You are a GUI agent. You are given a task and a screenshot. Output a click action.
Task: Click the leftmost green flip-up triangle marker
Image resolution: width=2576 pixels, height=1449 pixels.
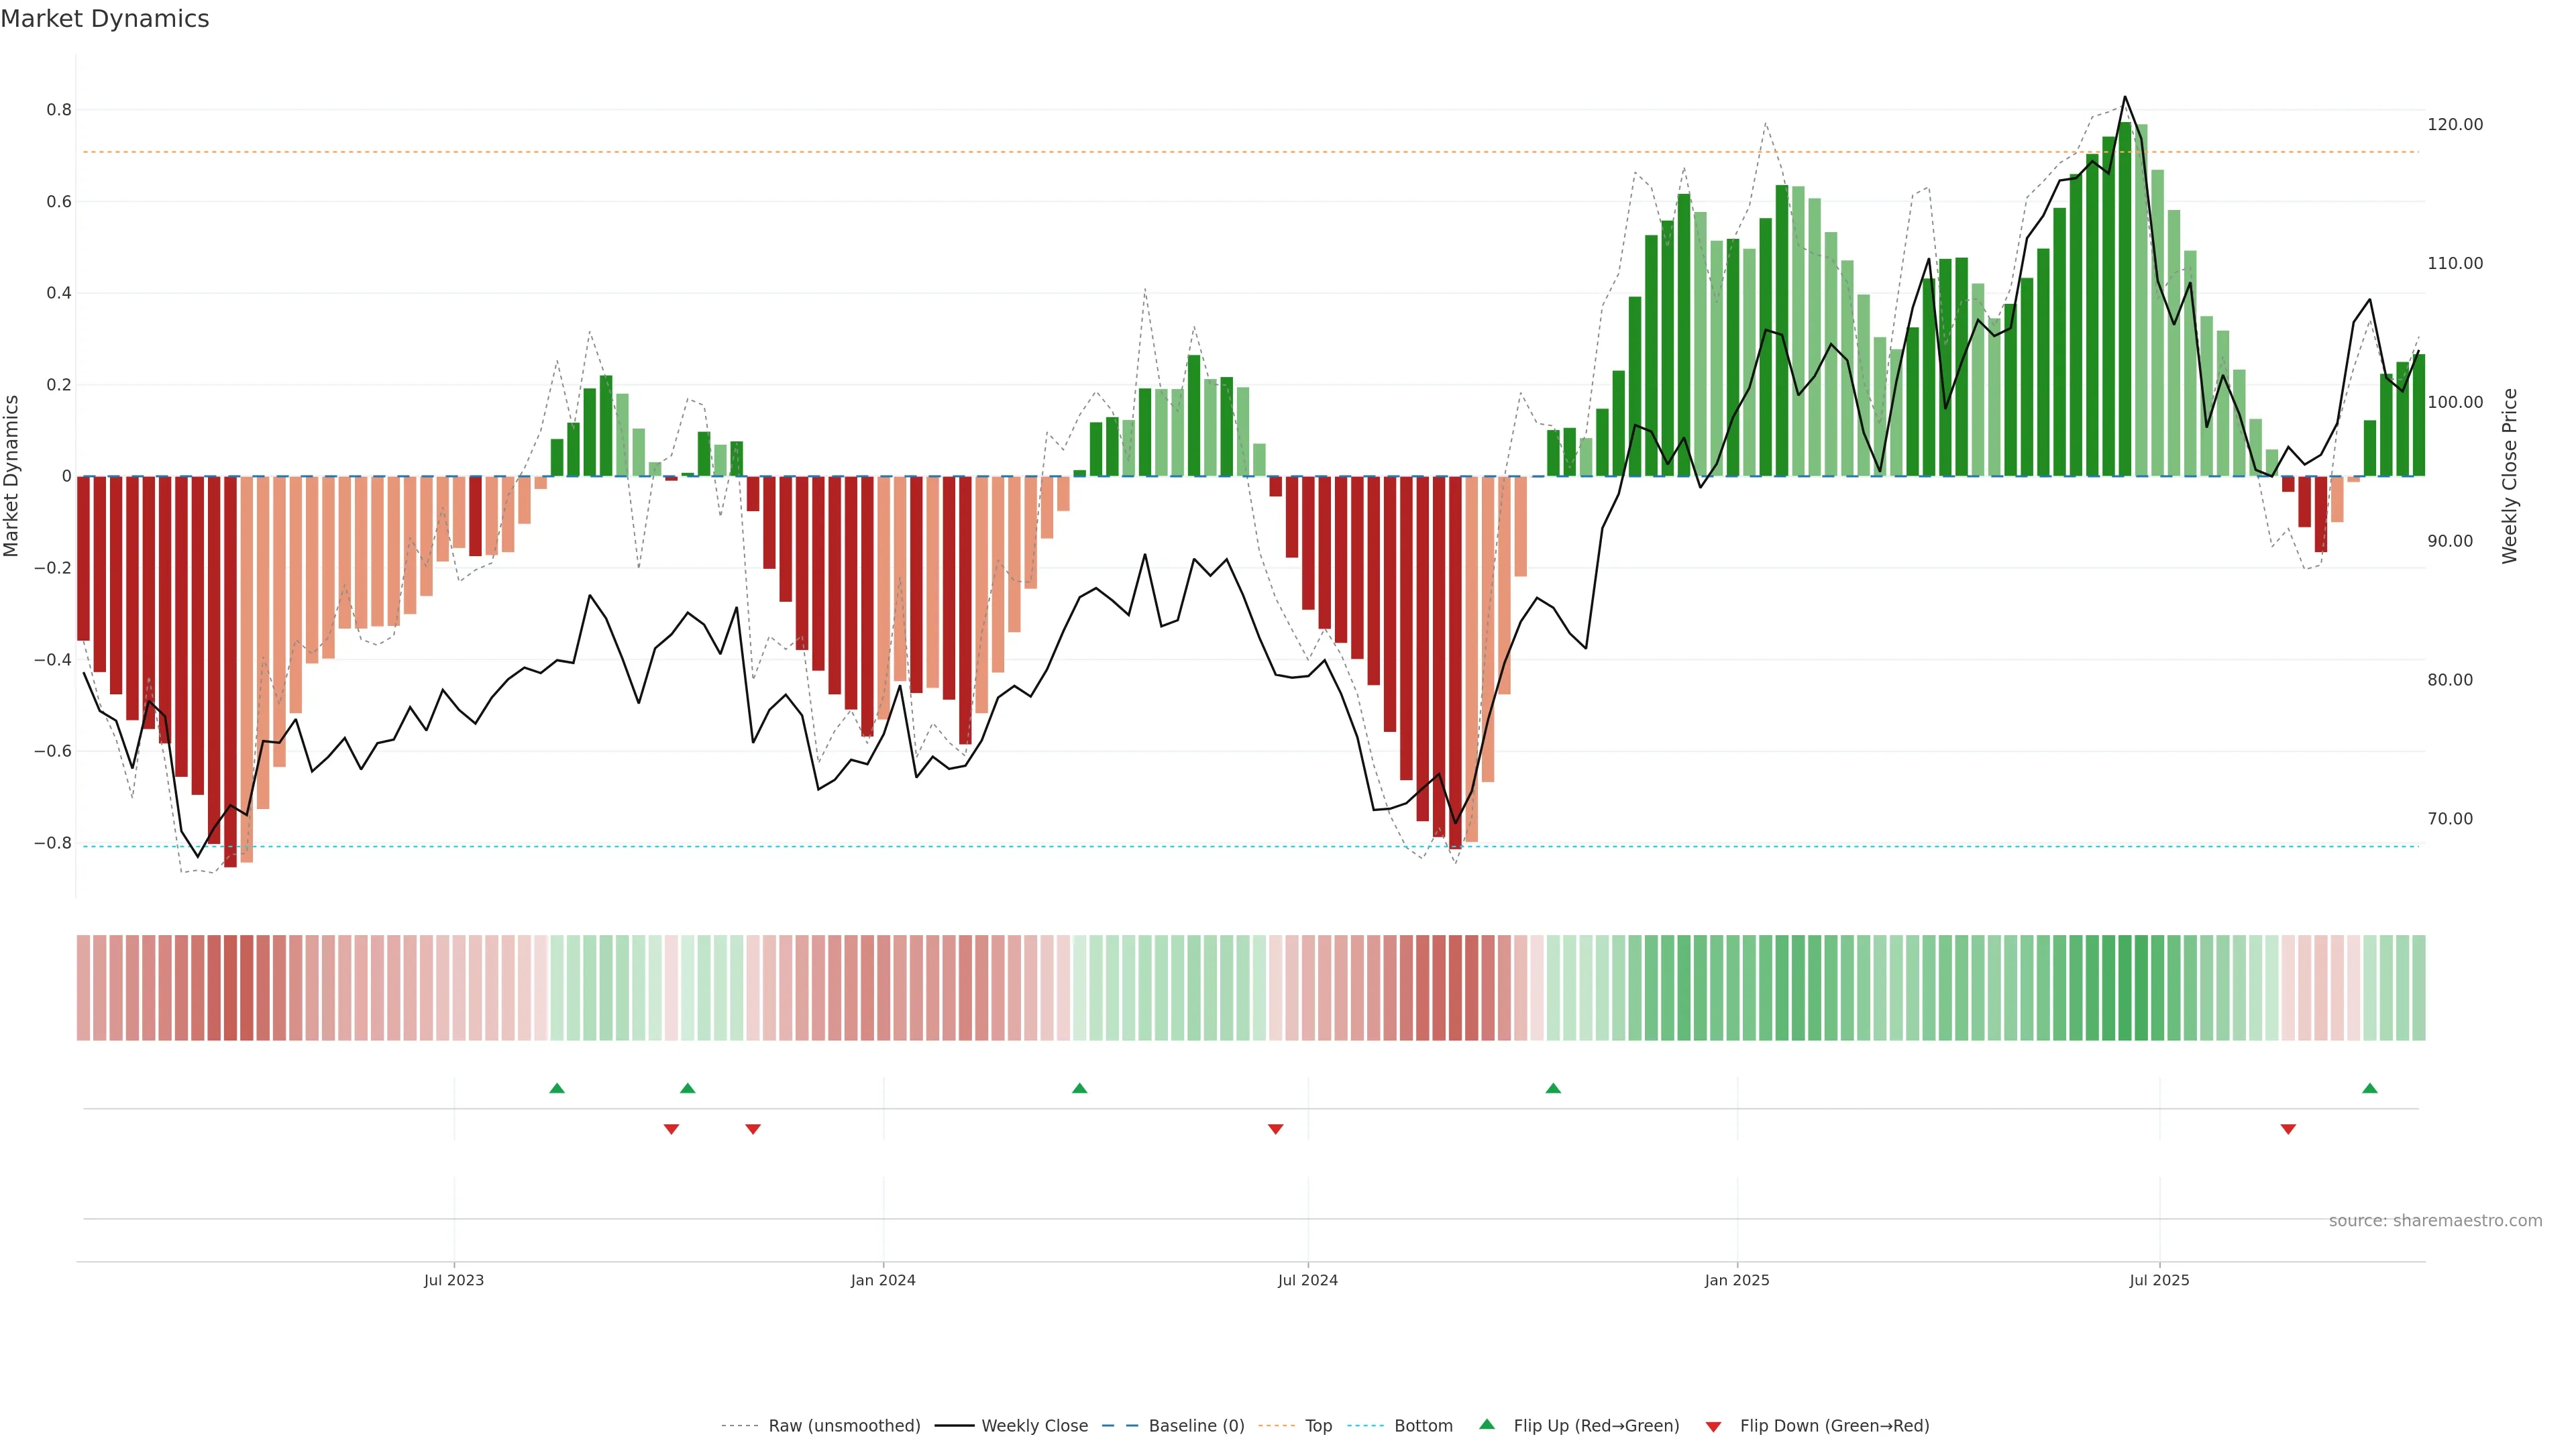tap(557, 1088)
